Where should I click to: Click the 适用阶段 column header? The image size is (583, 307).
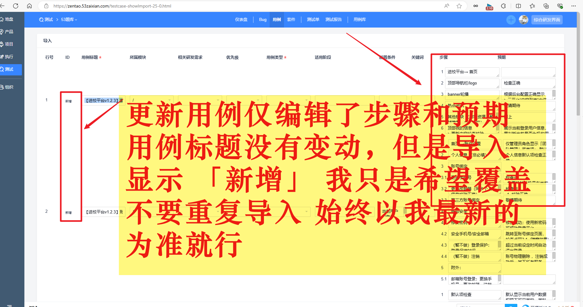[x=323, y=57]
